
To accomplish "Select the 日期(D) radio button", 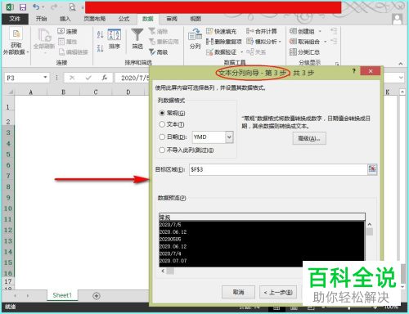I will click(162, 137).
